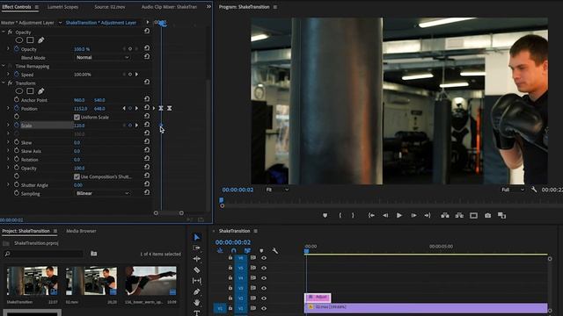Open Blend Mode Normal dropdown
Image resolution: width=563 pixels, height=316 pixels.
point(102,57)
